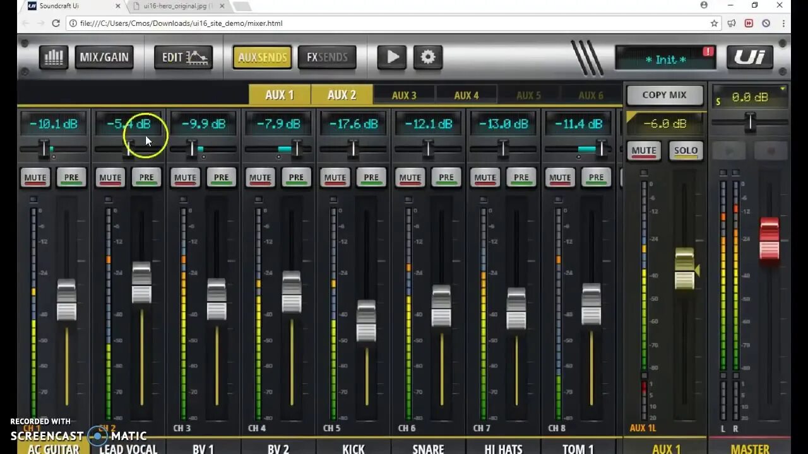Screen dimensions: 808x454
Task: Close the Soundcraft Ui browser tab
Action: click(118, 6)
